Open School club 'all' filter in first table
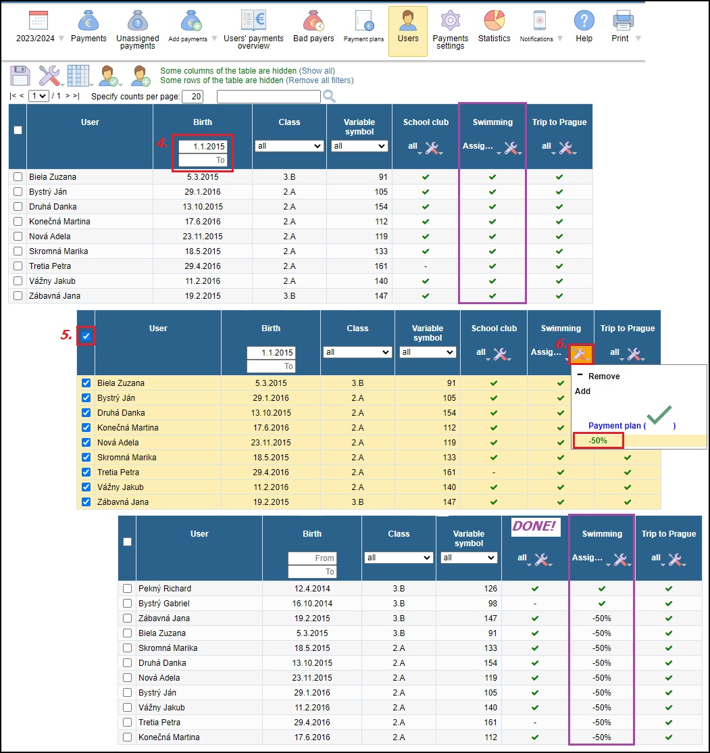 pyautogui.click(x=414, y=147)
